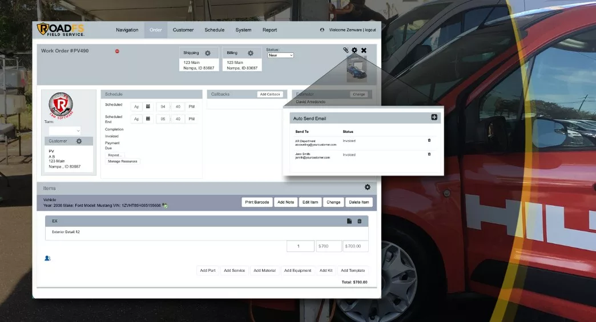The width and height of the screenshot is (596, 322).
Task: Click the Items section gear icon
Action: [368, 187]
